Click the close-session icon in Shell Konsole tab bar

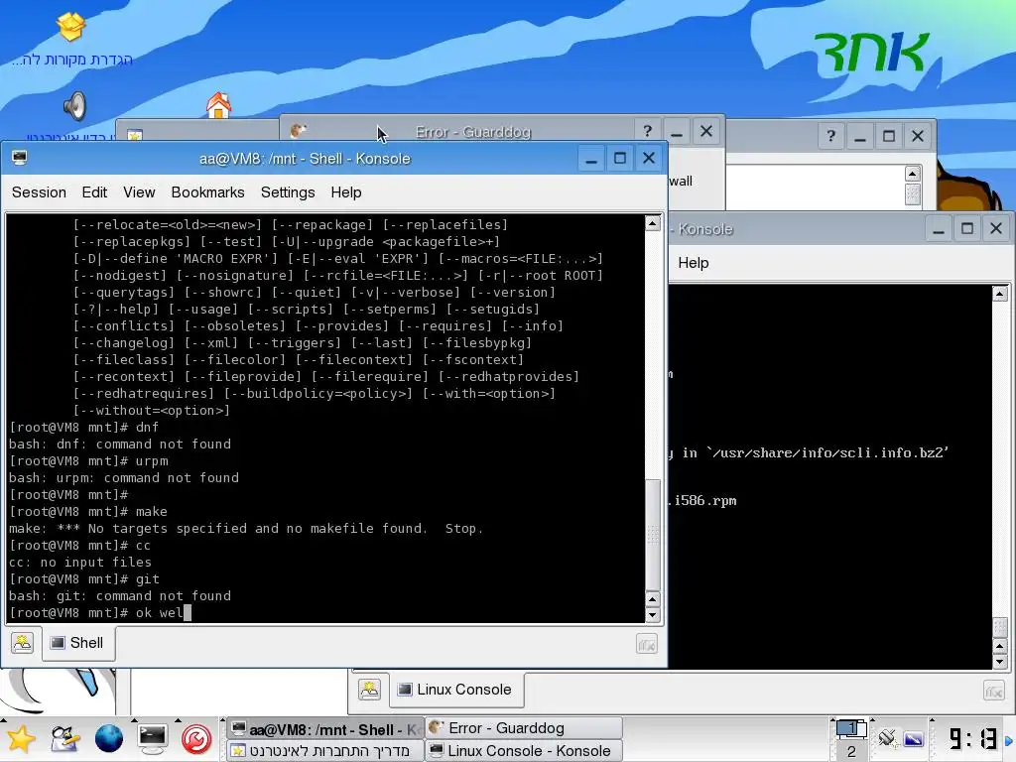click(x=647, y=644)
